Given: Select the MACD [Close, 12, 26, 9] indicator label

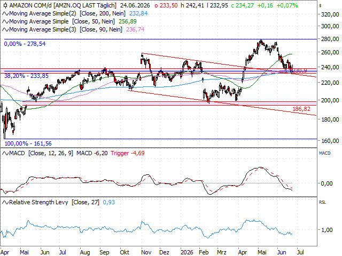Looking at the screenshot, I should pos(41,153).
